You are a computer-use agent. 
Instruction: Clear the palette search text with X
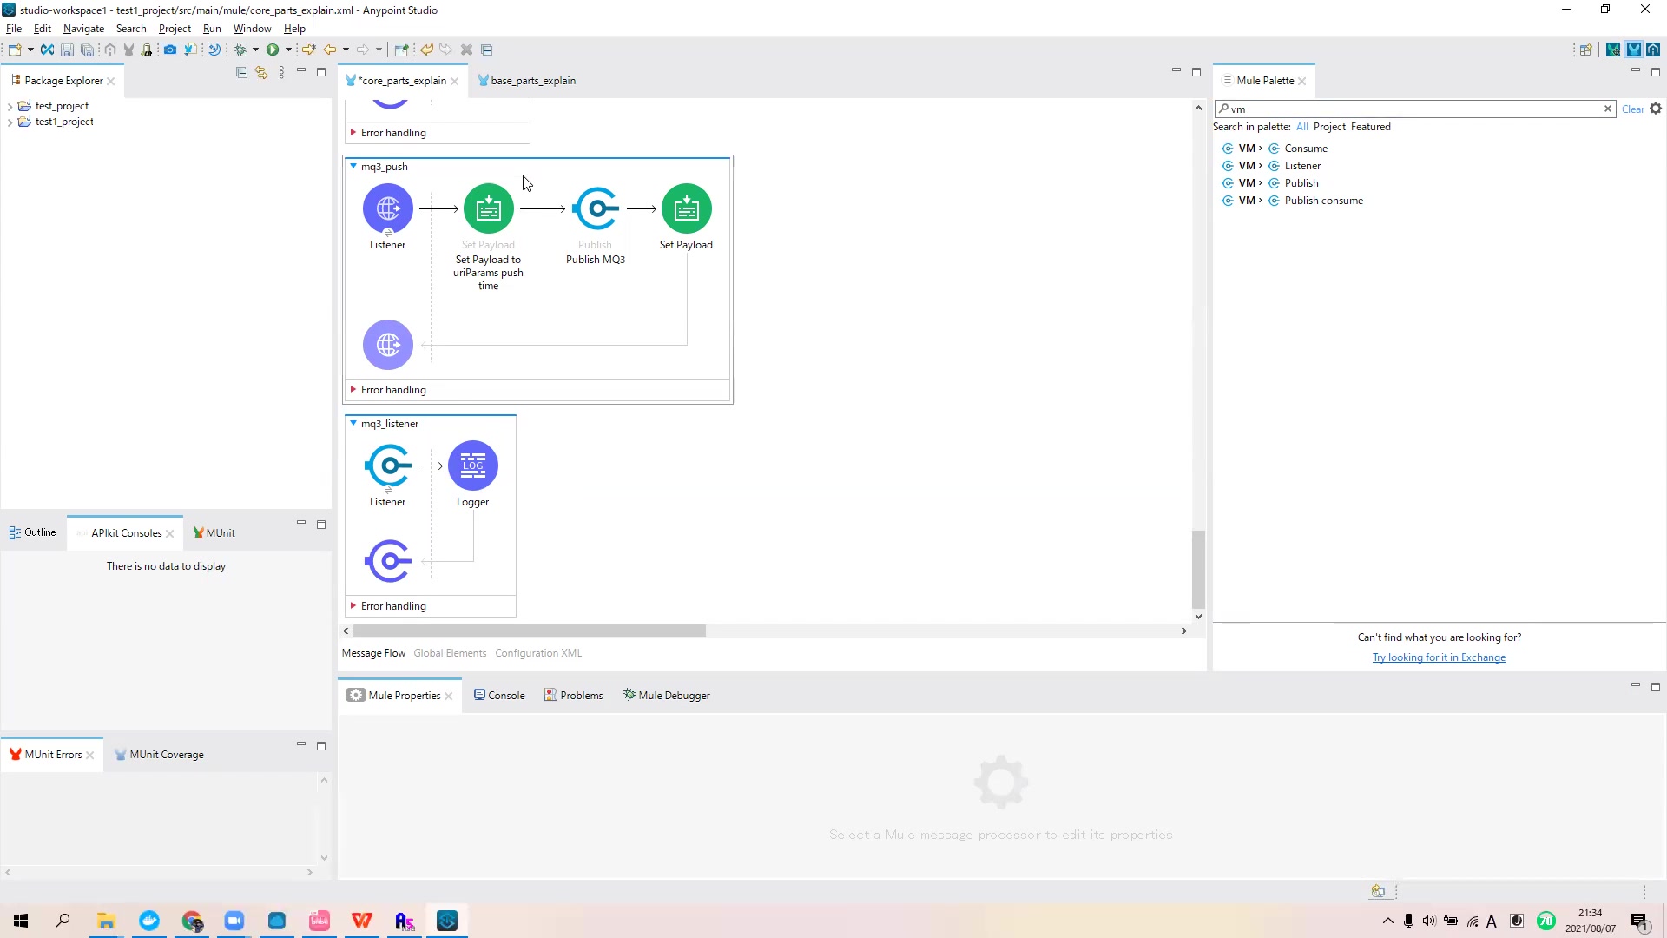1608,109
